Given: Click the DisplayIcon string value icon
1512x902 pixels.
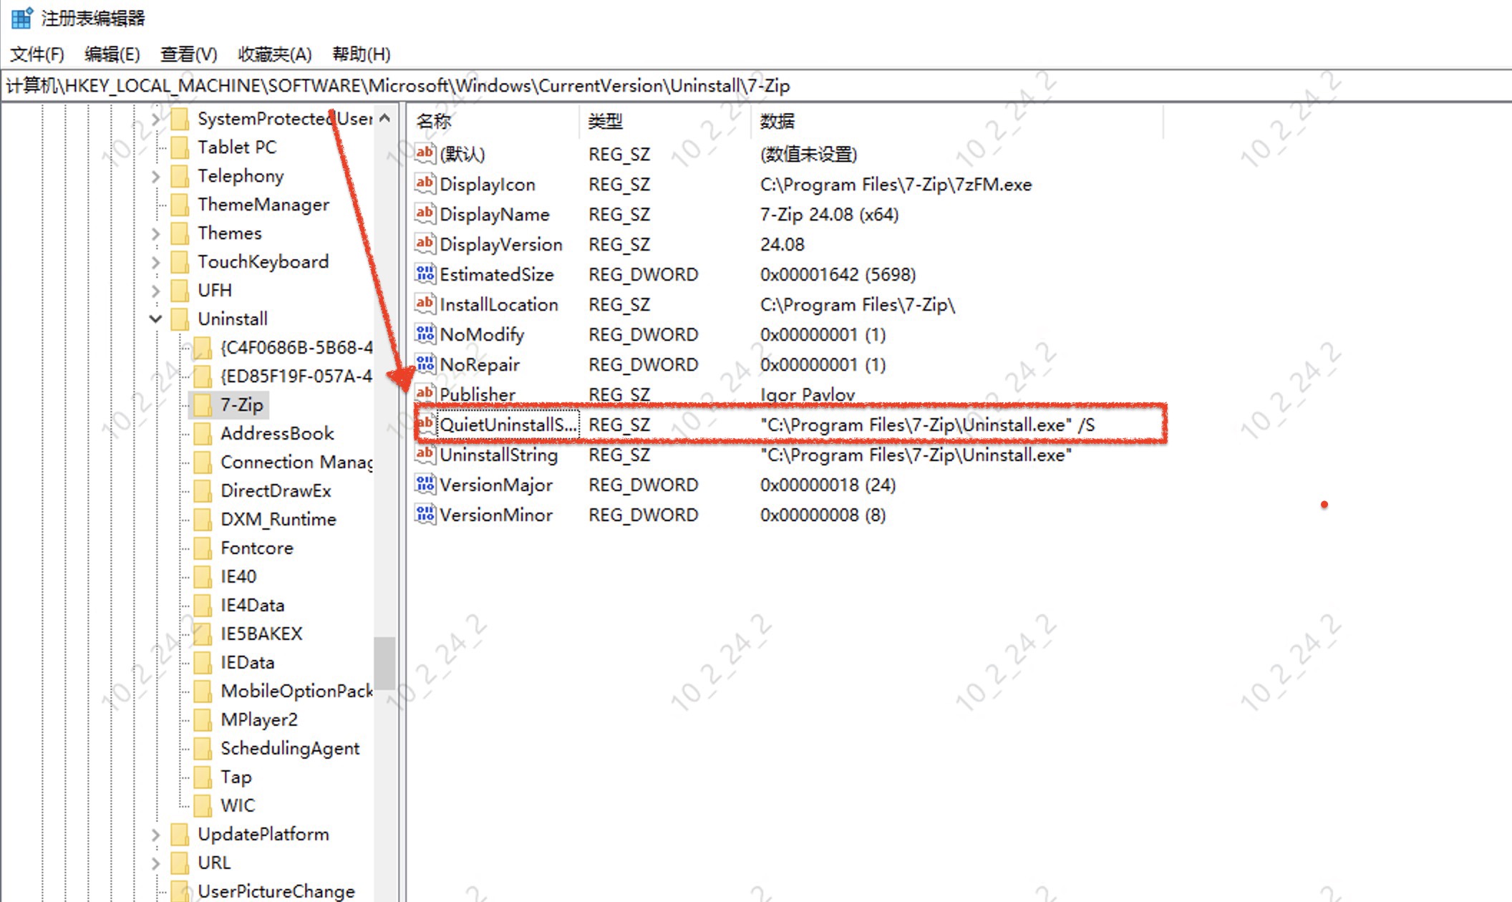Looking at the screenshot, I should [425, 184].
